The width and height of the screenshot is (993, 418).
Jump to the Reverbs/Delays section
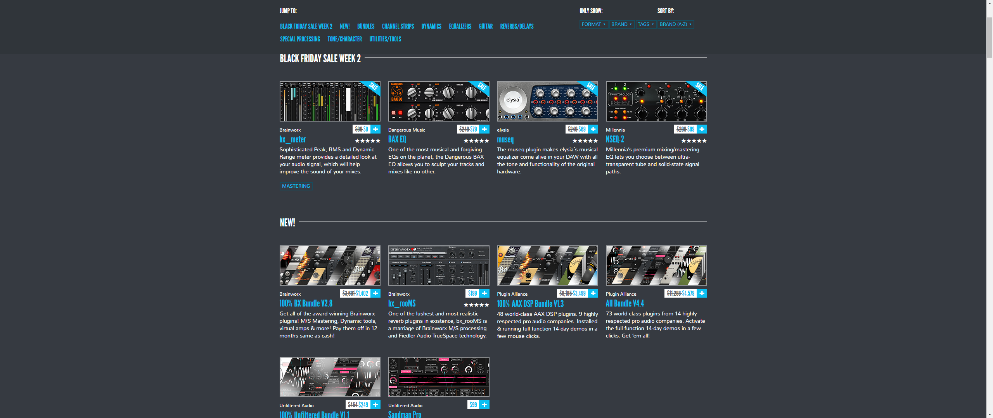[517, 26]
